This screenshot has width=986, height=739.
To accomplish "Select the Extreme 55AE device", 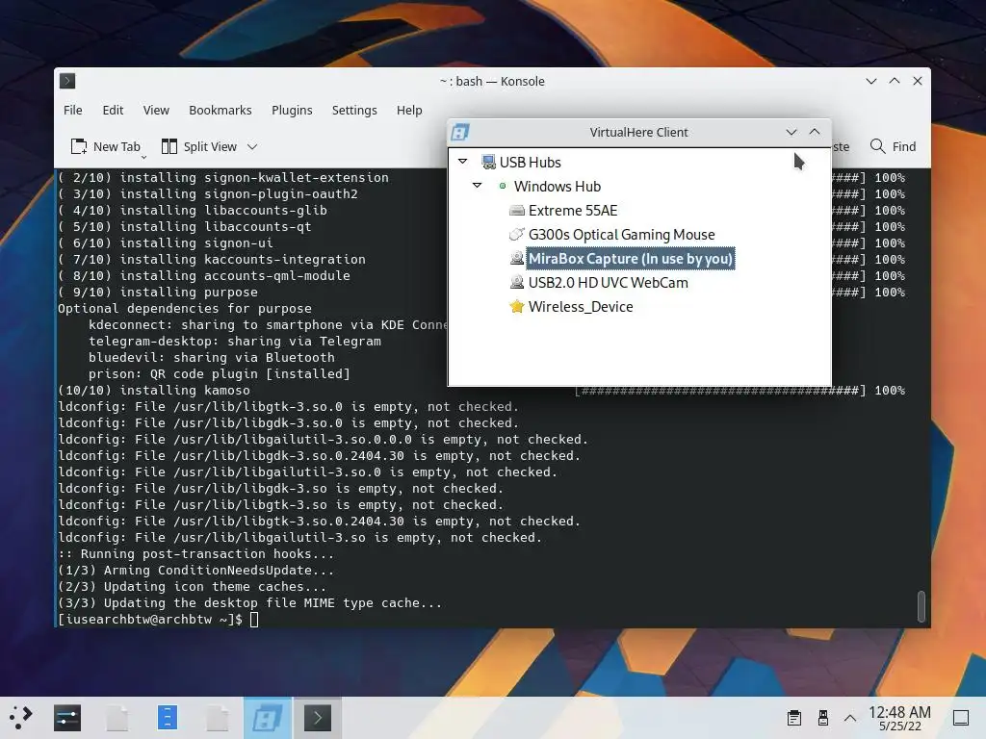I will tap(573, 211).
